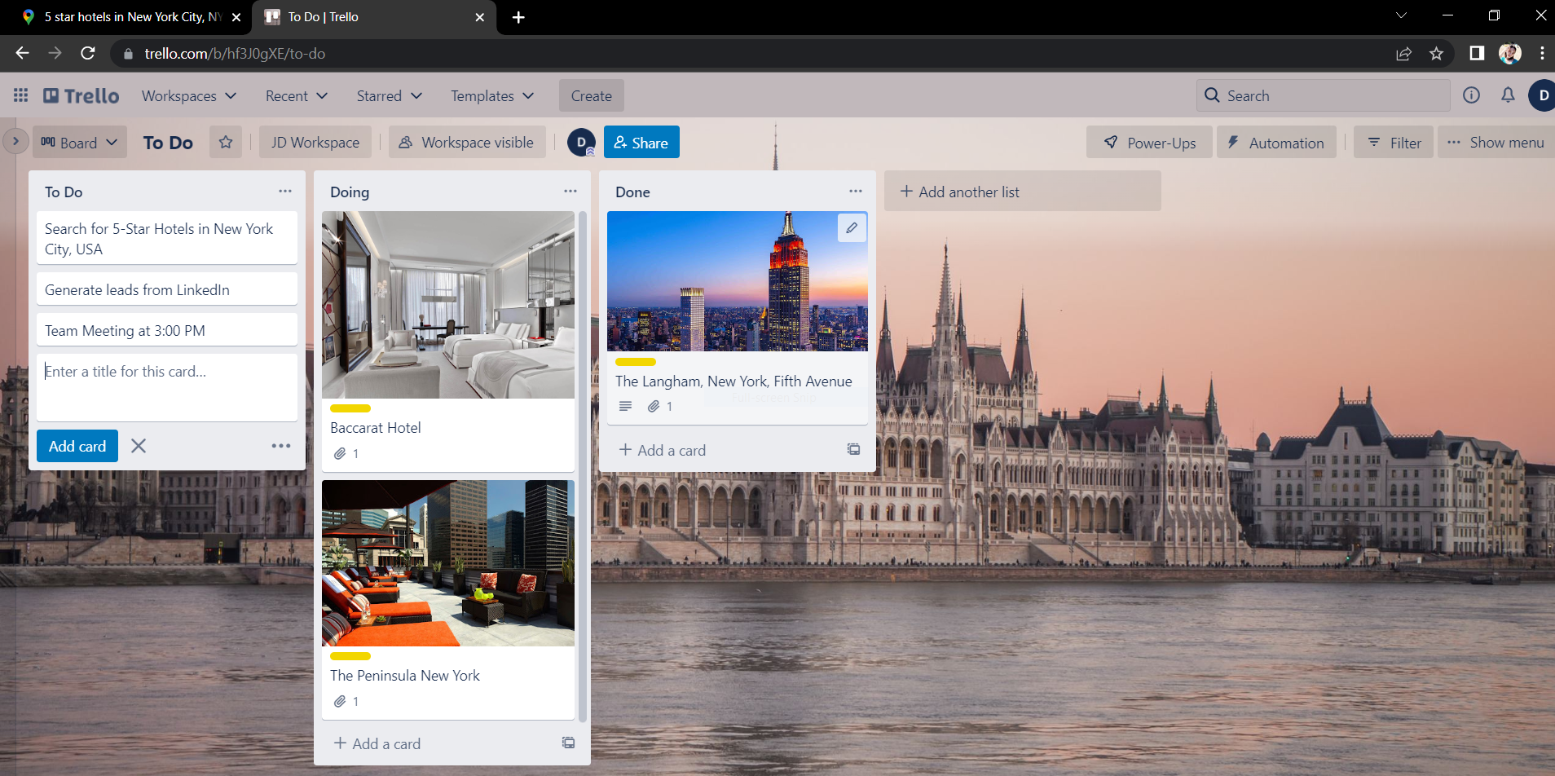Expand the Starred dropdown

pos(390,95)
